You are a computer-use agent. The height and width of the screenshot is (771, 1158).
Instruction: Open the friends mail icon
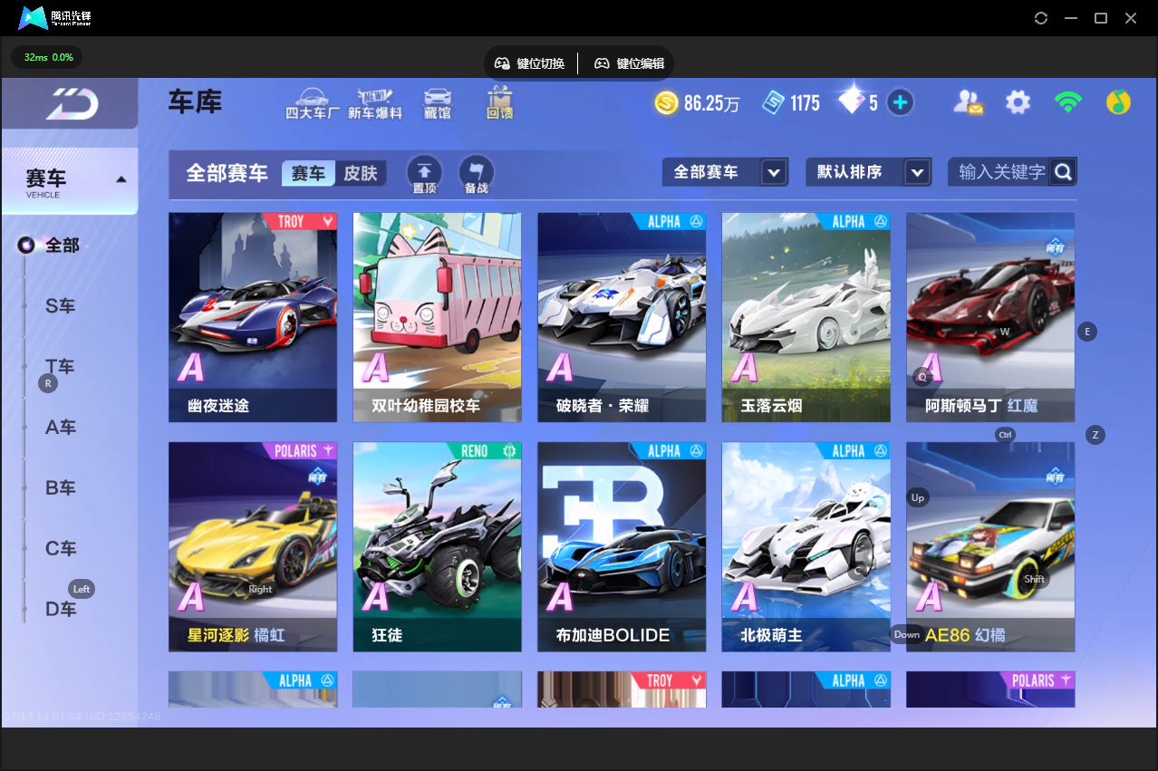click(968, 102)
